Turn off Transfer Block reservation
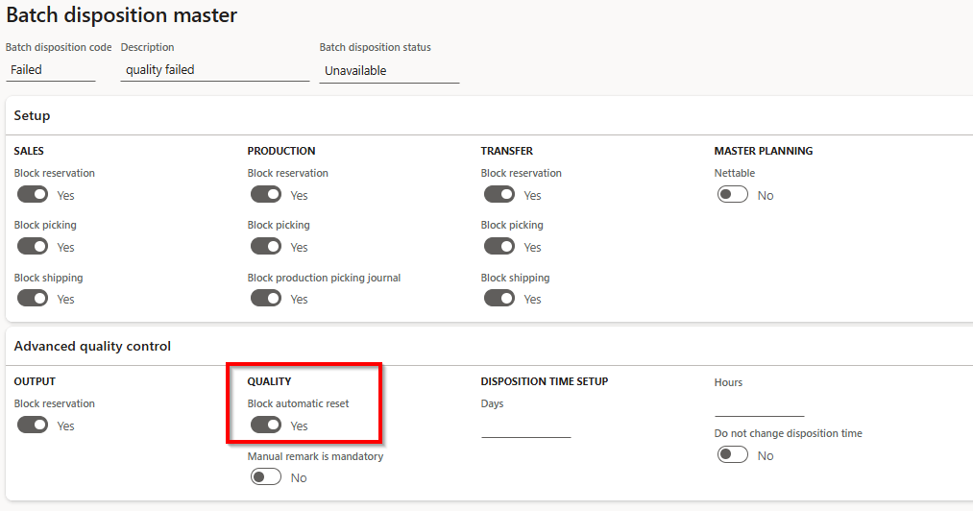Screen dimensions: 973x511 [499, 195]
